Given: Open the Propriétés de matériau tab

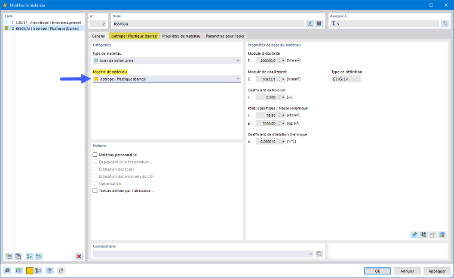Looking at the screenshot, I should [181, 36].
